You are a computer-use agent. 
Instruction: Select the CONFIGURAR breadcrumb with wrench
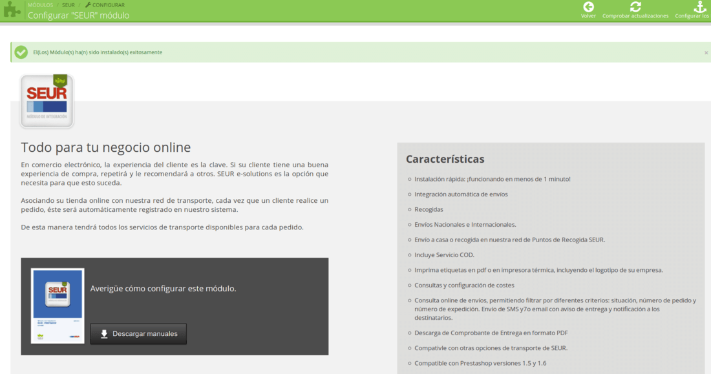tap(105, 5)
